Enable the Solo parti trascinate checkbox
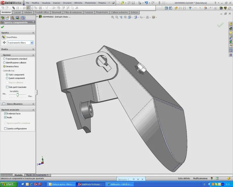Viewport: 233px width, 187px height. 7,87
